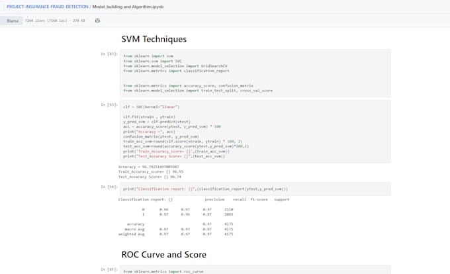Click the classification_report import line
450x274 pixels.
point(176,71)
